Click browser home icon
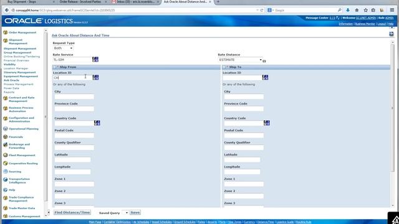This screenshot has width=399, height=224. [357, 10]
